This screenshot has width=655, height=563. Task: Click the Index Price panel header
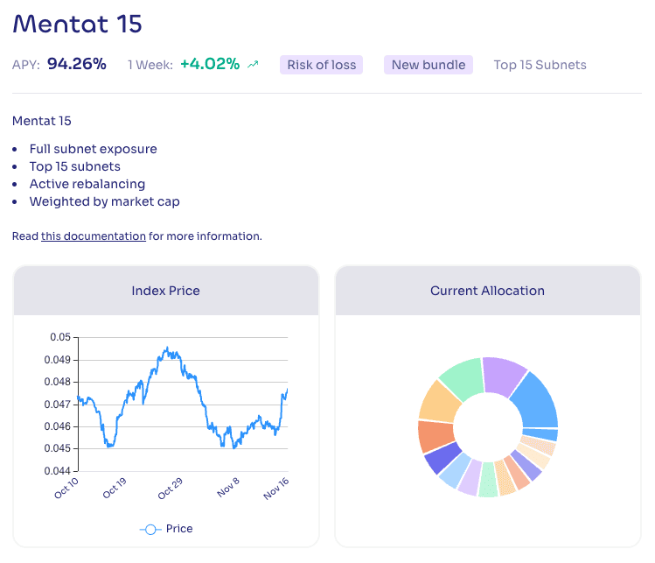pyautogui.click(x=165, y=291)
